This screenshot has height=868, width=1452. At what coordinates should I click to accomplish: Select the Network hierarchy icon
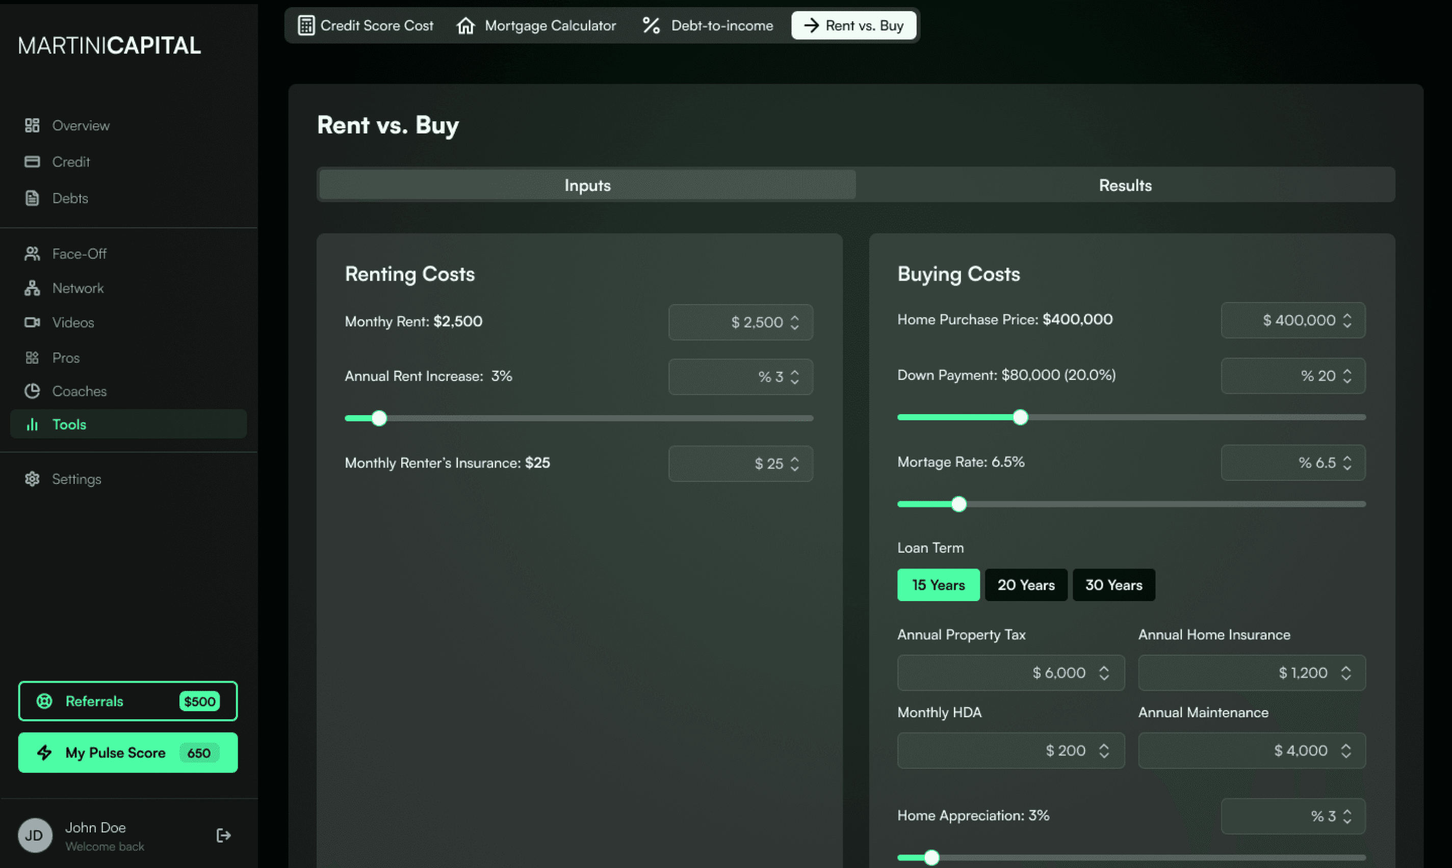[x=32, y=288]
